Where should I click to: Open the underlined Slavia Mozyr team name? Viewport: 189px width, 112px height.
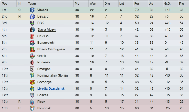click(x=47, y=29)
